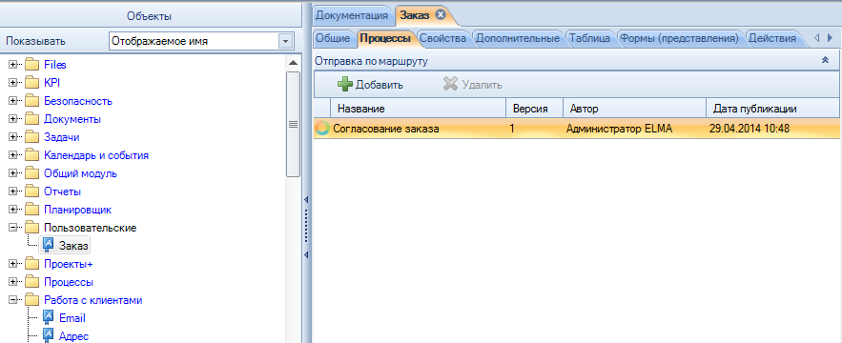Expand the Безопасность tree node

[13, 101]
